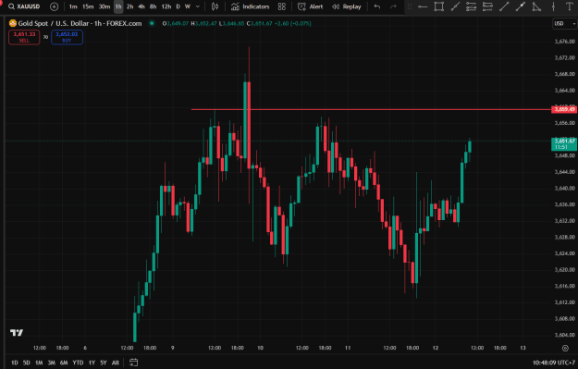Open the indicator templates grid icon

[x=282, y=6]
